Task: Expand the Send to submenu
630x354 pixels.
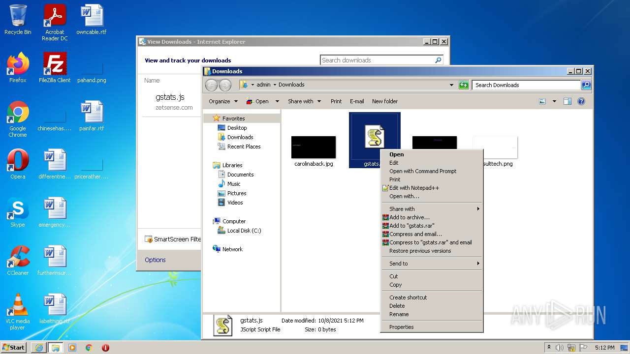Action: pos(432,264)
